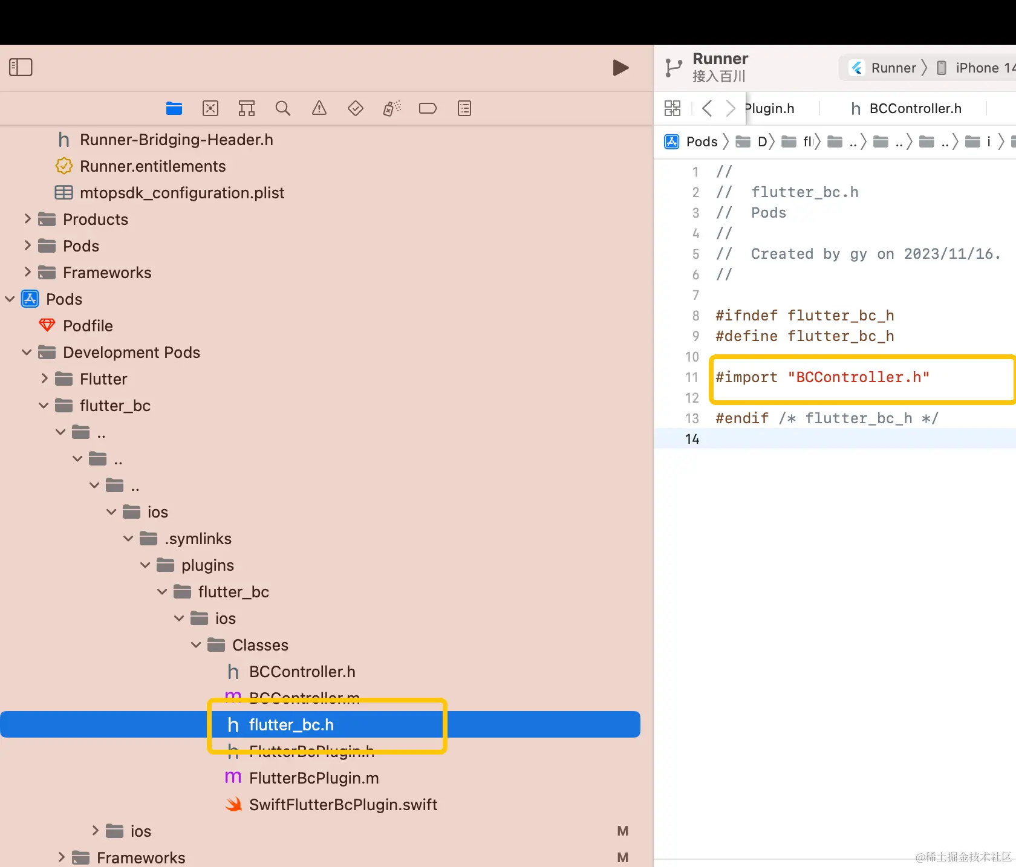Click the Pods project blue app icon
Viewport: 1016px width, 867px height.
coord(30,299)
